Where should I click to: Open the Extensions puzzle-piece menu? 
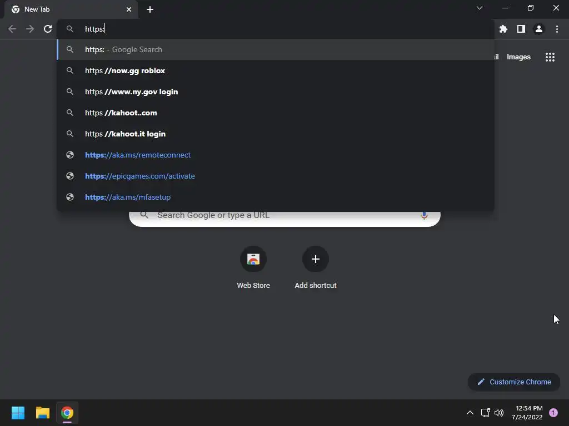503,29
